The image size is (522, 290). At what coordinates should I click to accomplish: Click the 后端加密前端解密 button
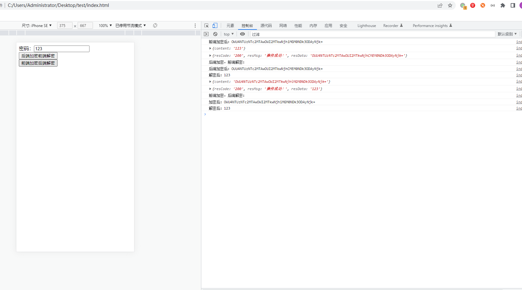click(x=38, y=56)
